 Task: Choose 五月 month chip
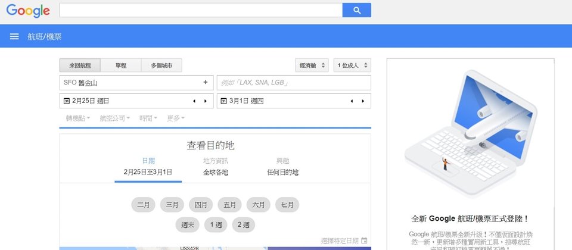click(x=229, y=205)
